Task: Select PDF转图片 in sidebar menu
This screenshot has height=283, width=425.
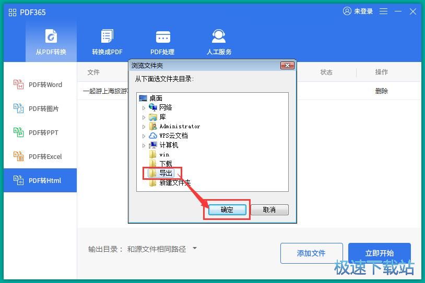Action: point(40,108)
